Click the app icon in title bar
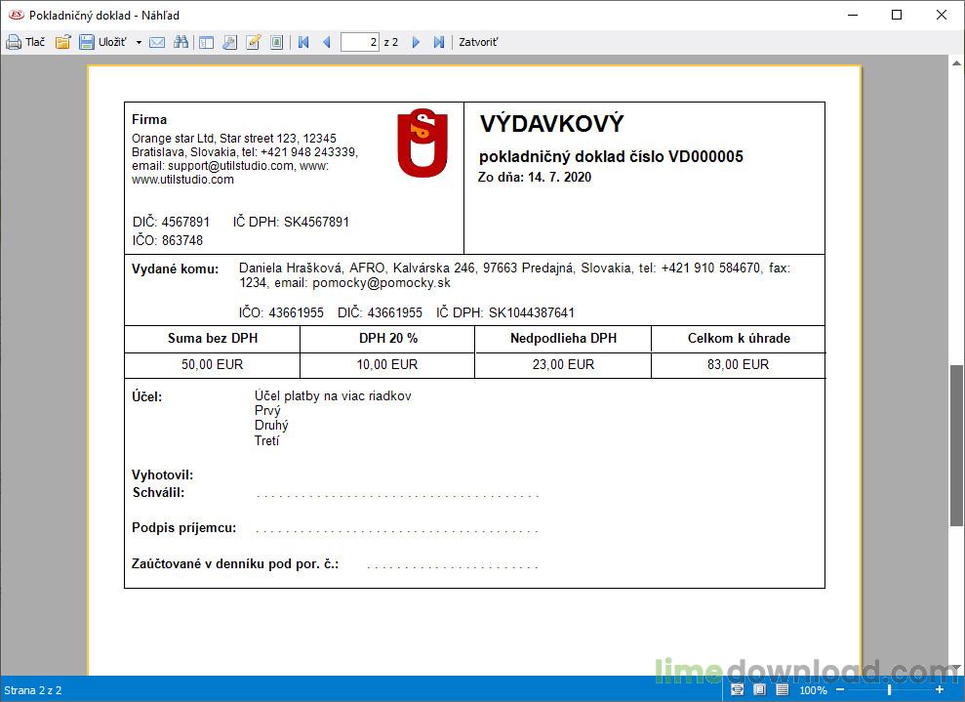The image size is (965, 702). [x=16, y=15]
